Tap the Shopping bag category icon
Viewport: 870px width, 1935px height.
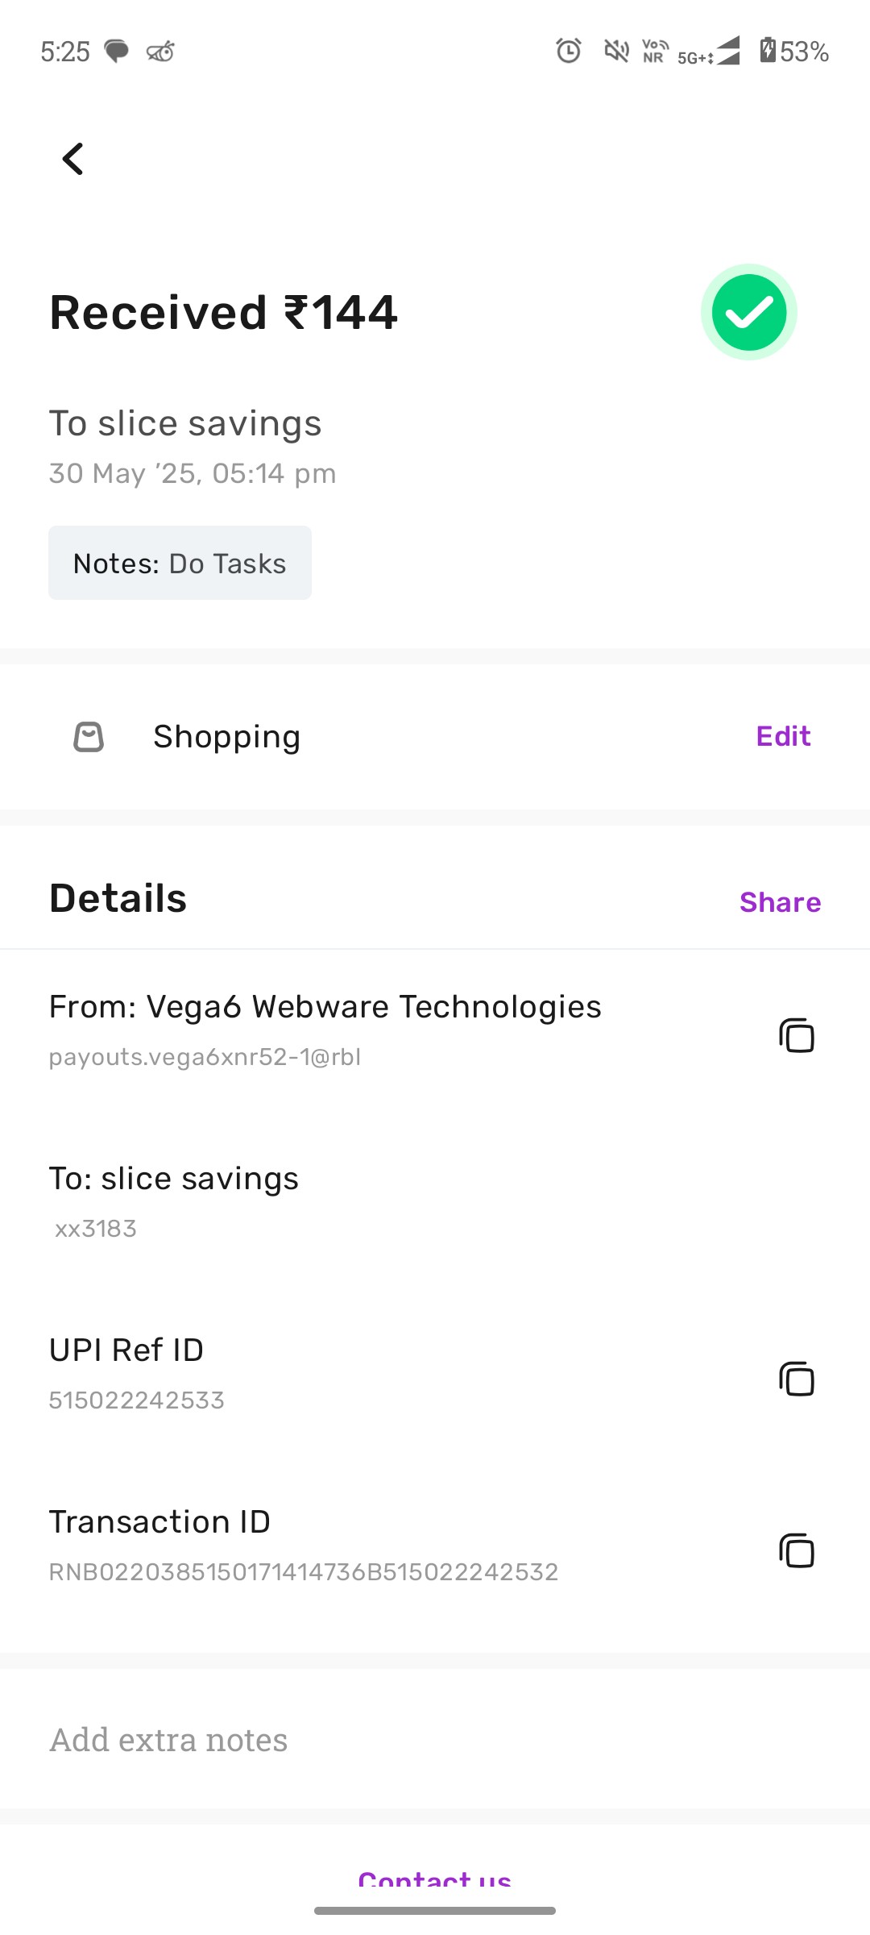[89, 736]
